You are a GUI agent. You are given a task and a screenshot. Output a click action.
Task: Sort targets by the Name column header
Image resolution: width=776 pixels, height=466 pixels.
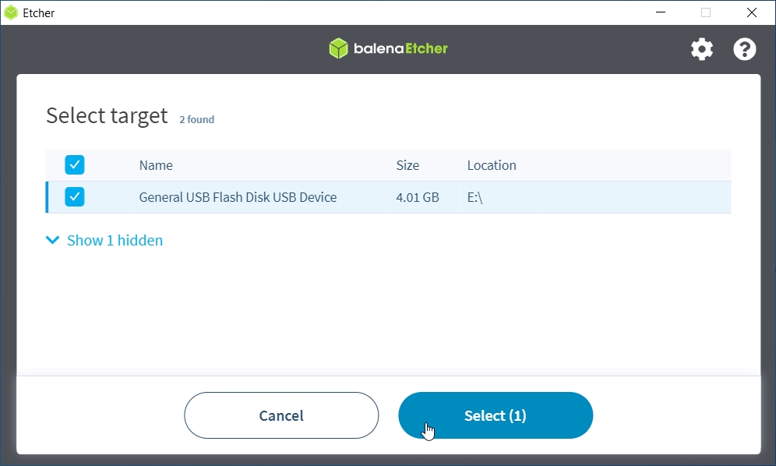[x=156, y=165]
